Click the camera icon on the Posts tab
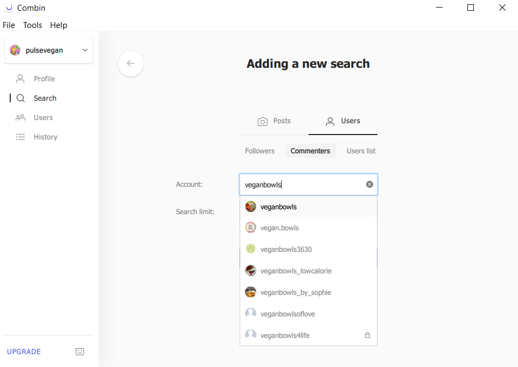This screenshot has width=518, height=367. click(263, 122)
